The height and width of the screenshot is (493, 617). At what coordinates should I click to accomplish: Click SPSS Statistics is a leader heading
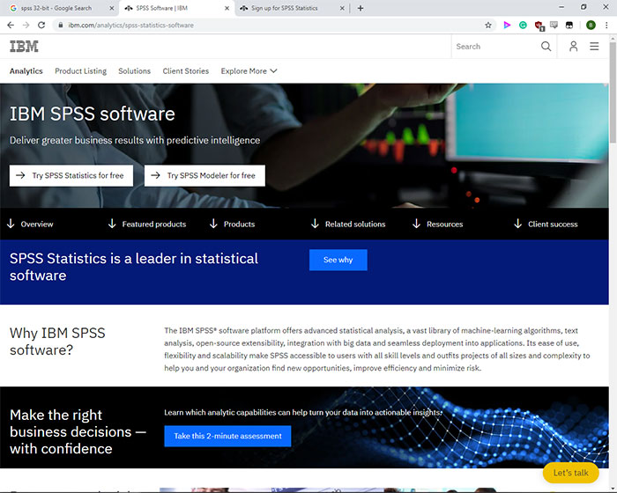134,267
